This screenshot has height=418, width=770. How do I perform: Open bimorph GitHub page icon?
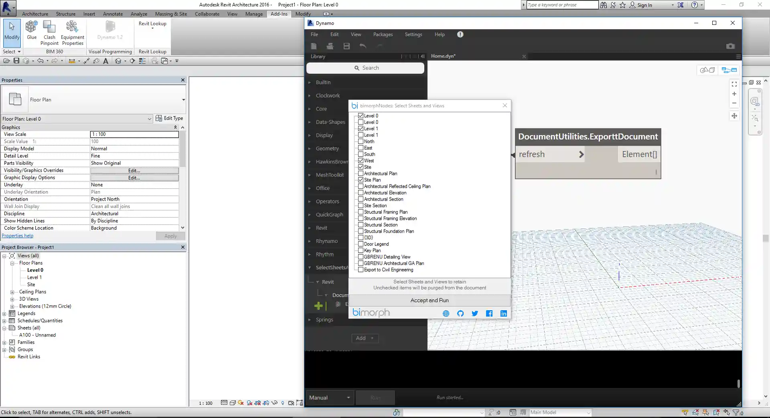pos(460,313)
